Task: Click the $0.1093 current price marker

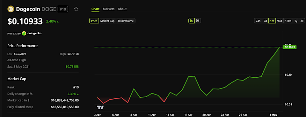Action: click(x=290, y=47)
